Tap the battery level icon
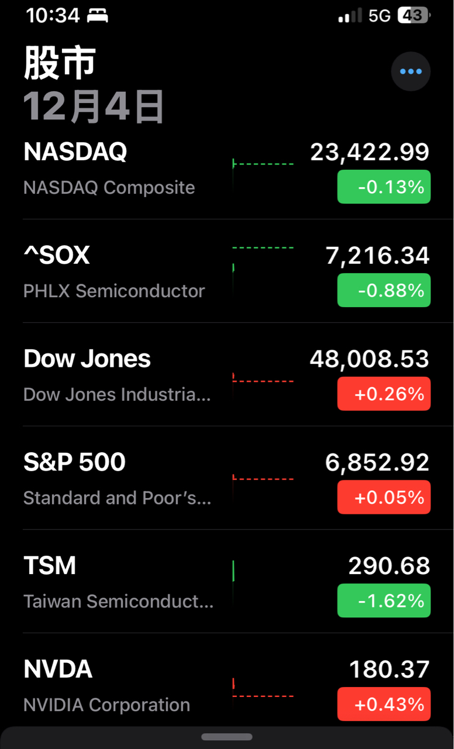The height and width of the screenshot is (749, 454). pyautogui.click(x=414, y=16)
